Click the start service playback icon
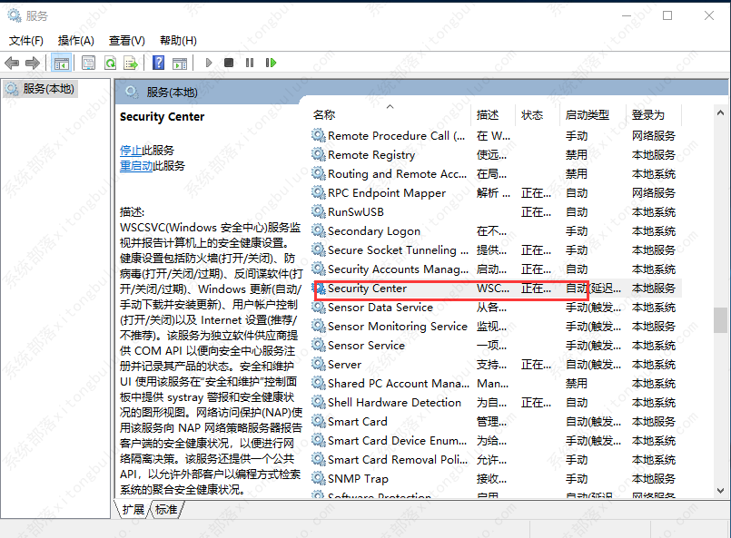Image resolution: width=731 pixels, height=538 pixels. click(x=209, y=62)
